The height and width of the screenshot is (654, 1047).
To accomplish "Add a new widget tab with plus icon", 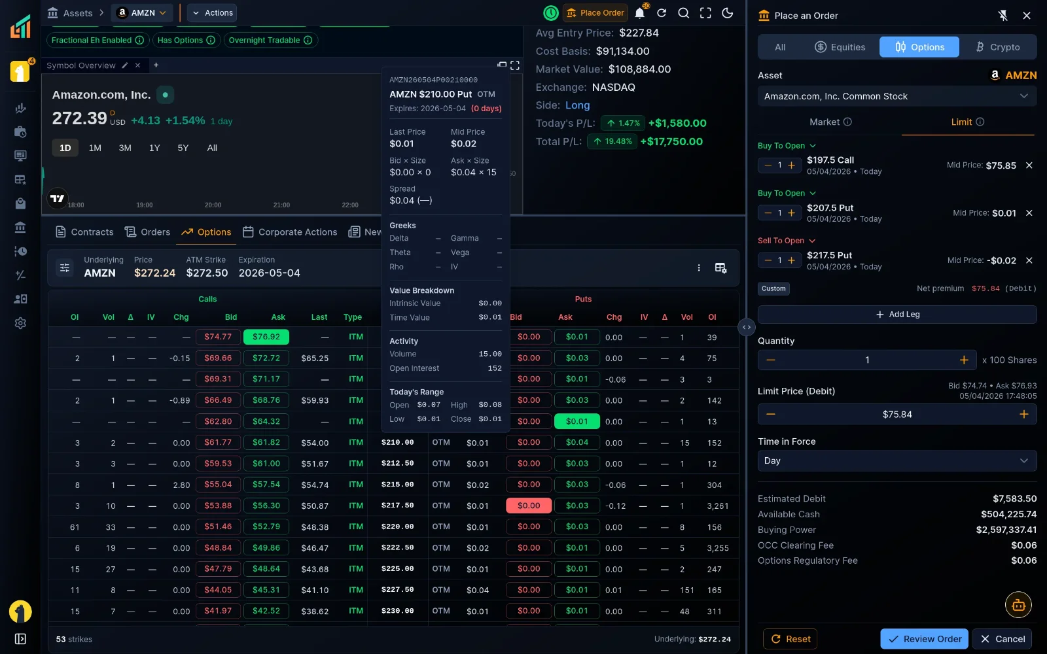I will (156, 65).
